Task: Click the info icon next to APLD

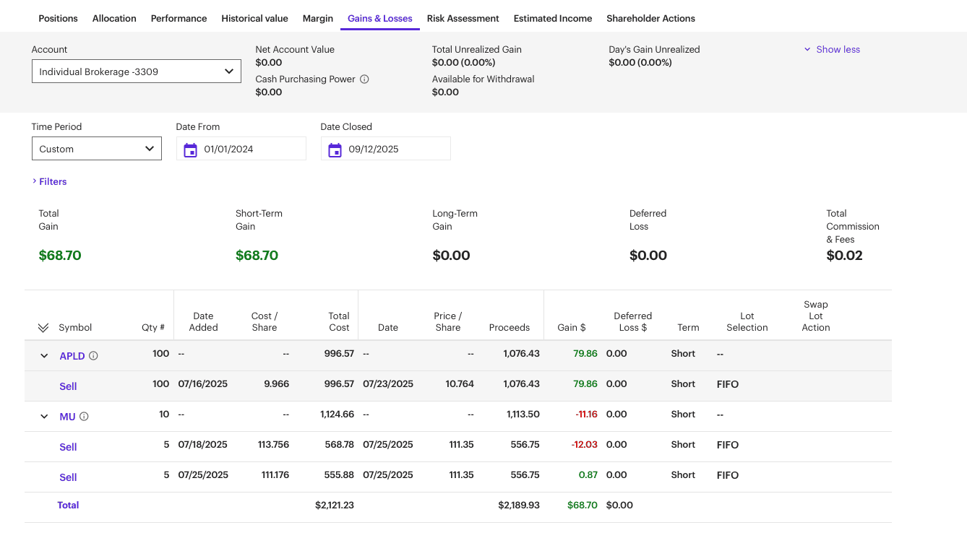Action: (x=93, y=356)
